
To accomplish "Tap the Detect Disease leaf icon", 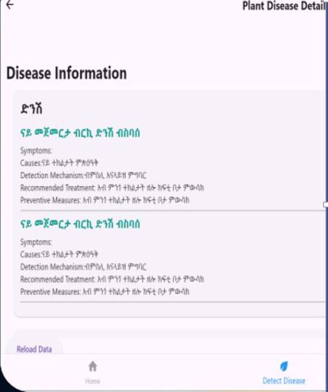I will click(284, 366).
